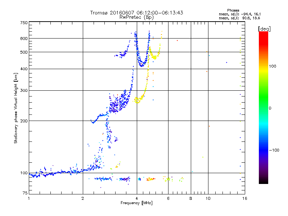Image resolution: width=288 pixels, height=216 pixels.
Task: Click the colorbar tick label "0"
Action: point(270,108)
